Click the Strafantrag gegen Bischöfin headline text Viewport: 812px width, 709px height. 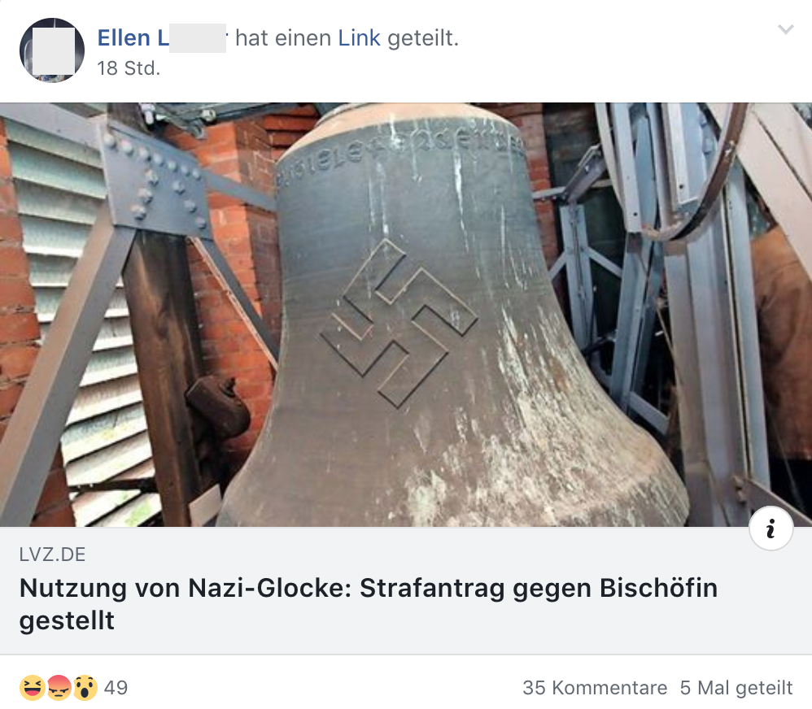539,589
